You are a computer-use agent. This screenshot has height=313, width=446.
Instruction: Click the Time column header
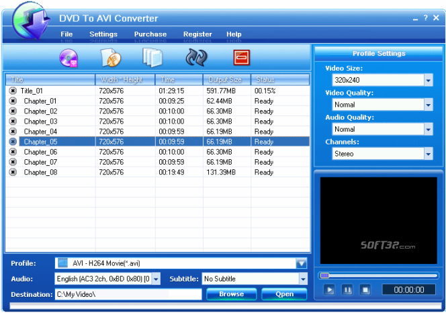pyautogui.click(x=179, y=80)
